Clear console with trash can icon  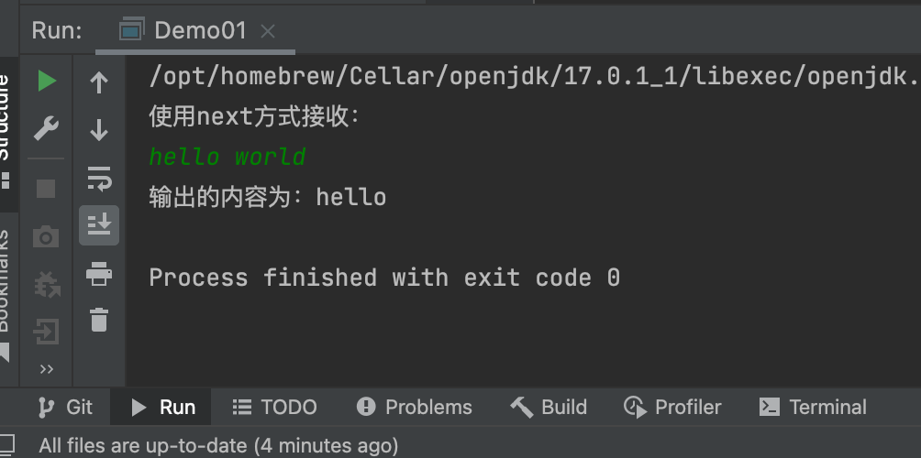click(x=99, y=320)
